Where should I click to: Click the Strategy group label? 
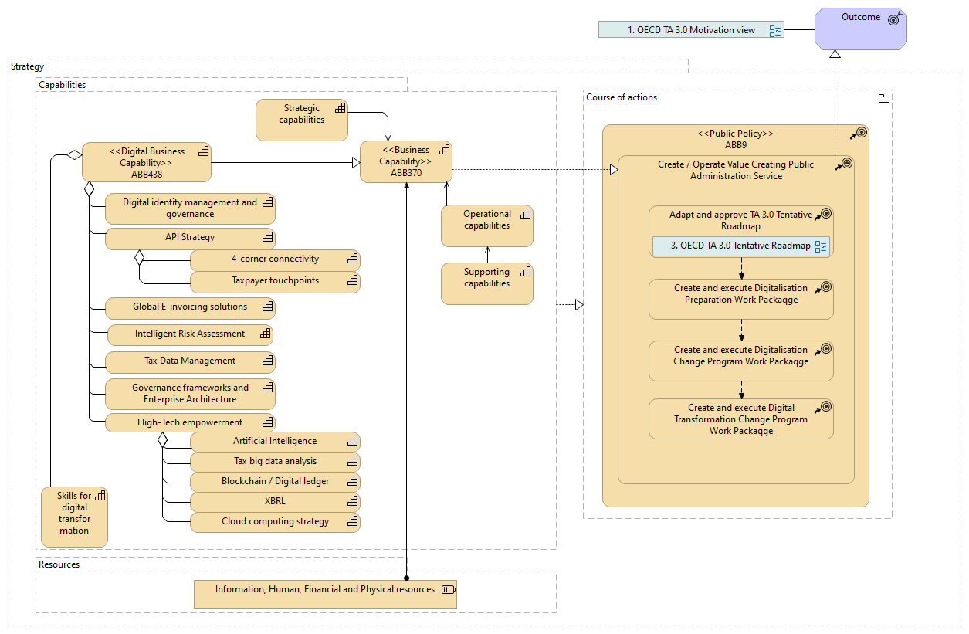[28, 66]
